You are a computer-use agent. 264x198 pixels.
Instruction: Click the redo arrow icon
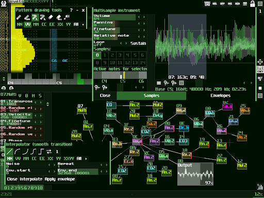coord(11,88)
